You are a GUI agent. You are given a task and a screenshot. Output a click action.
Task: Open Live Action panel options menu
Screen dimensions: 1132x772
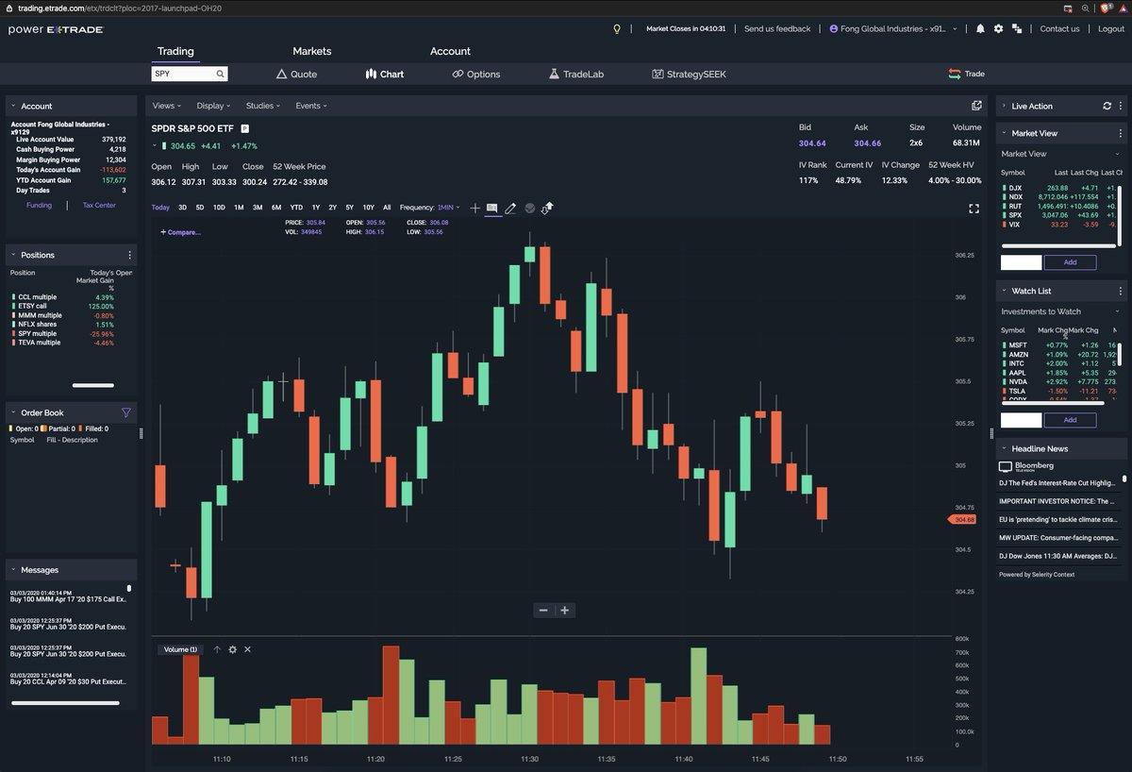point(1121,106)
